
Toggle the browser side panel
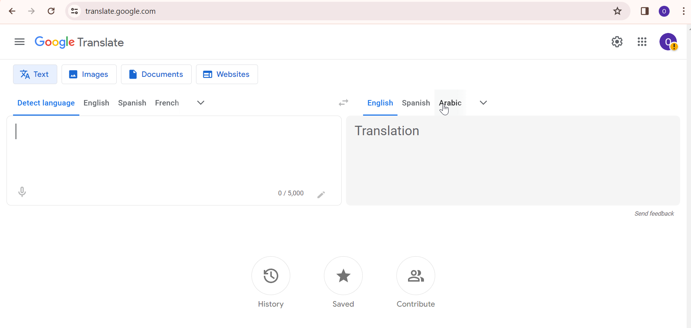click(x=645, y=11)
